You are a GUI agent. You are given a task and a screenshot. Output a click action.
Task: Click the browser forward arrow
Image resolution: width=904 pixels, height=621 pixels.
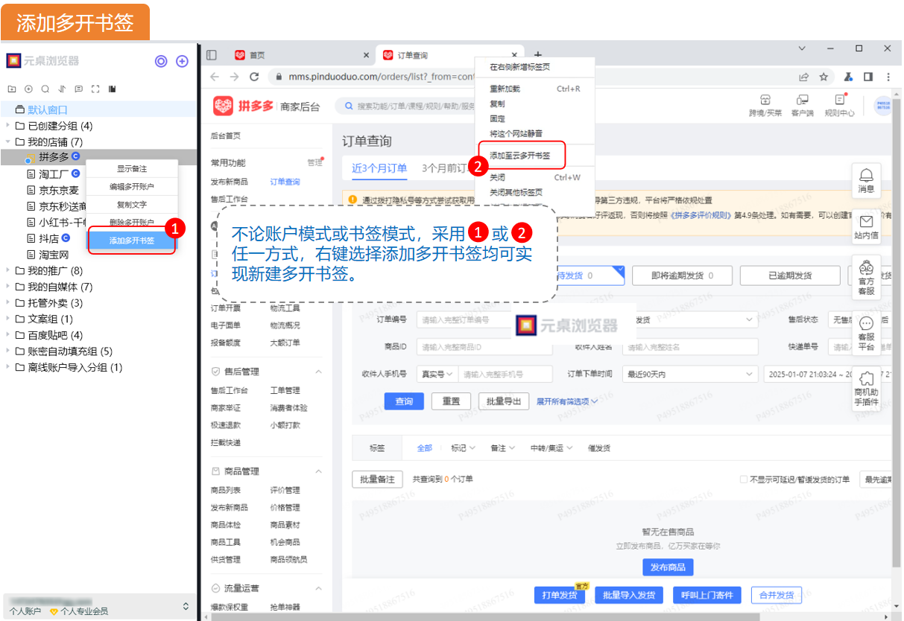point(234,77)
